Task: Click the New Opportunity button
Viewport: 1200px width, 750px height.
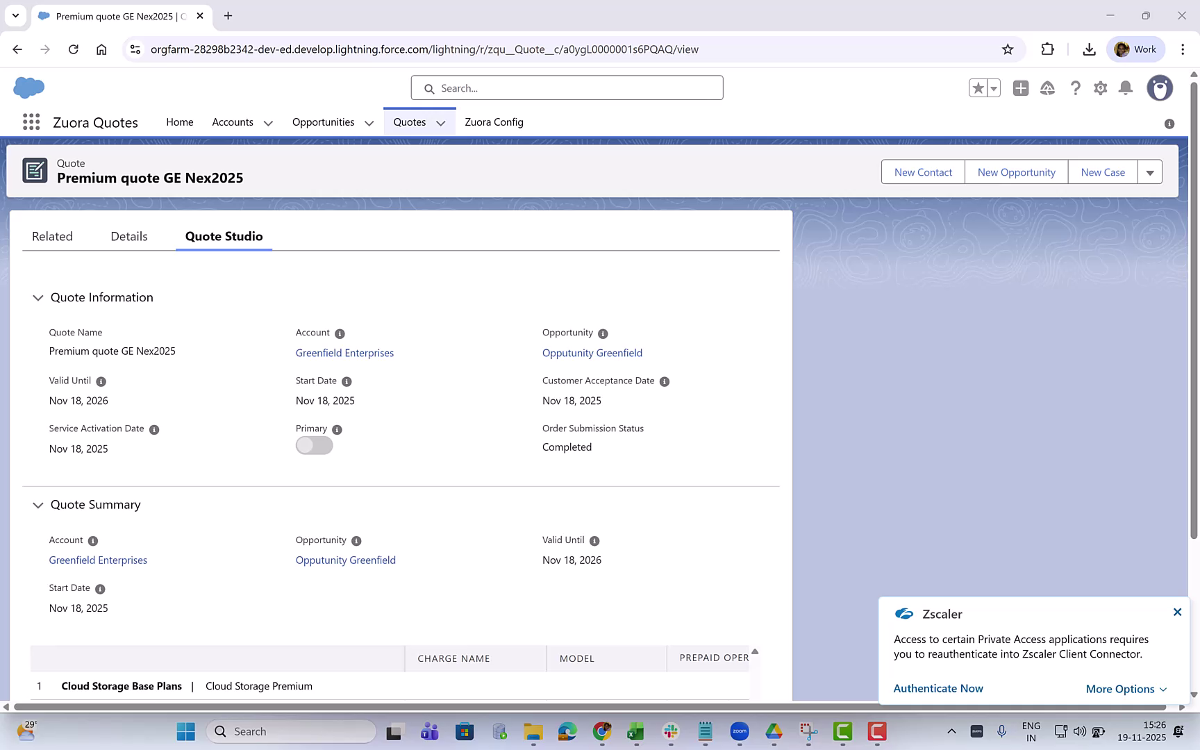Action: click(x=1015, y=172)
